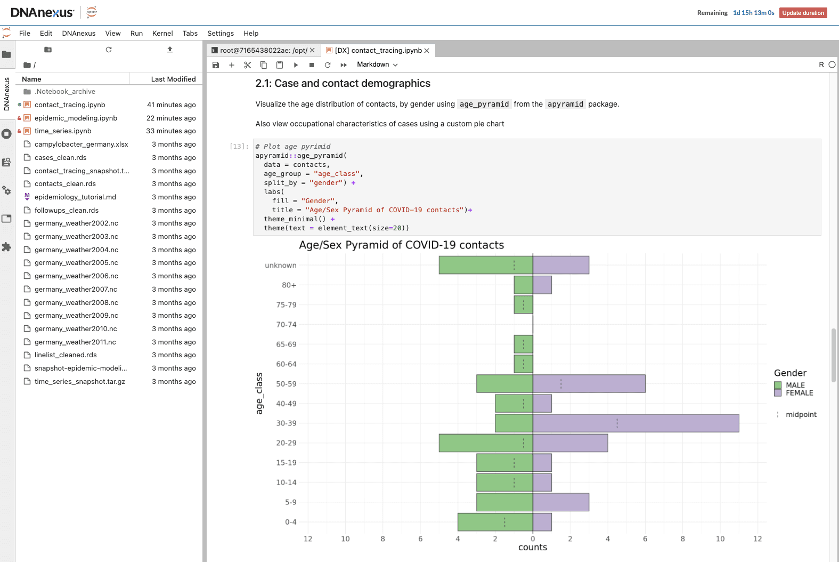Refresh the file list
This screenshot has width=839, height=562.
pyautogui.click(x=109, y=50)
